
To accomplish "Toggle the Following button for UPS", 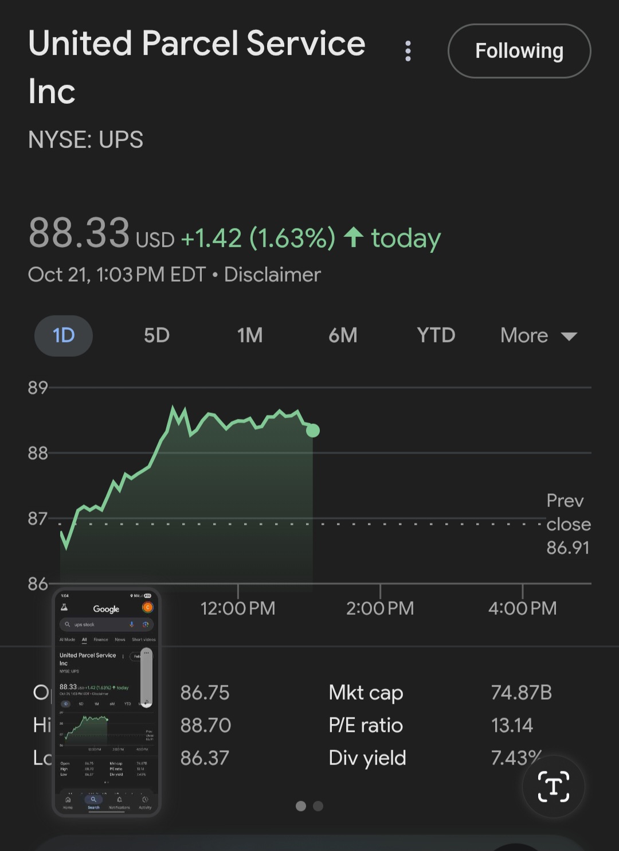I will click(519, 51).
